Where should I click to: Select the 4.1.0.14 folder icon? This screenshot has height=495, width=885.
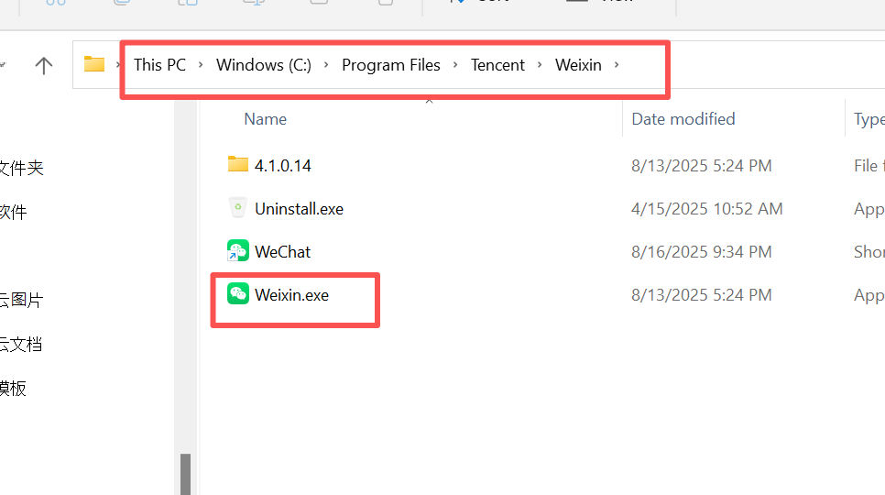[237, 164]
